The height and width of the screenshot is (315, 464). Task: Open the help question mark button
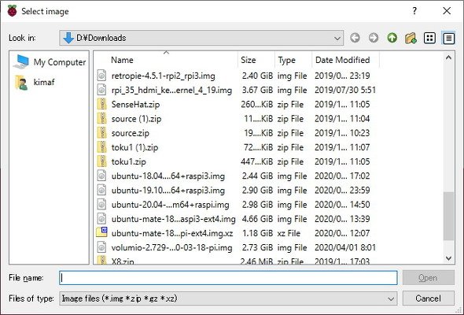[414, 11]
